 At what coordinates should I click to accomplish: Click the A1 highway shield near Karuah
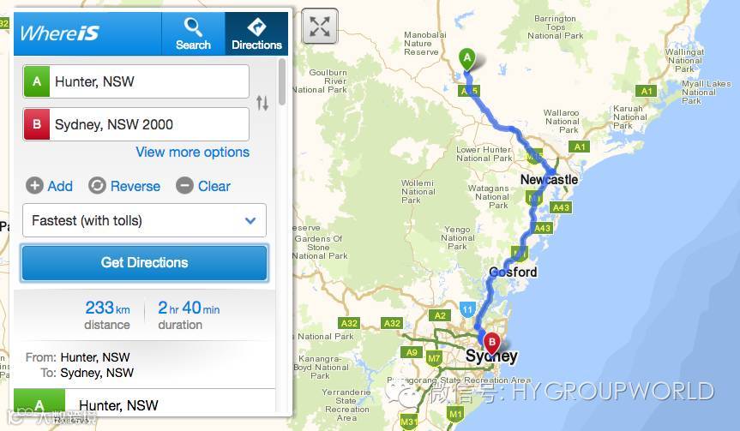(646, 91)
